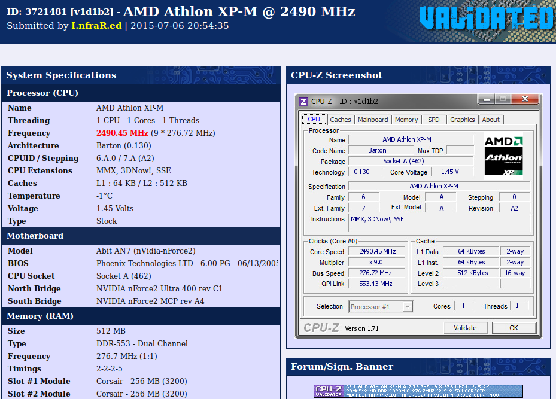Click Slot #1 Module Corsair 256 MB value
The width and height of the screenshot is (556, 399).
(141, 381)
